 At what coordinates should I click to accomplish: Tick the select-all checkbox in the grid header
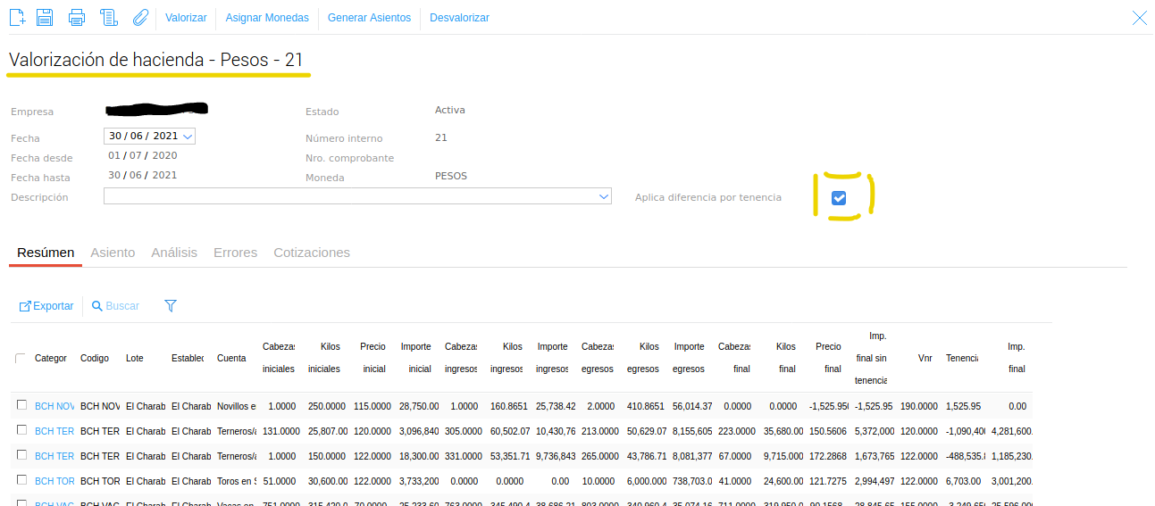21,358
